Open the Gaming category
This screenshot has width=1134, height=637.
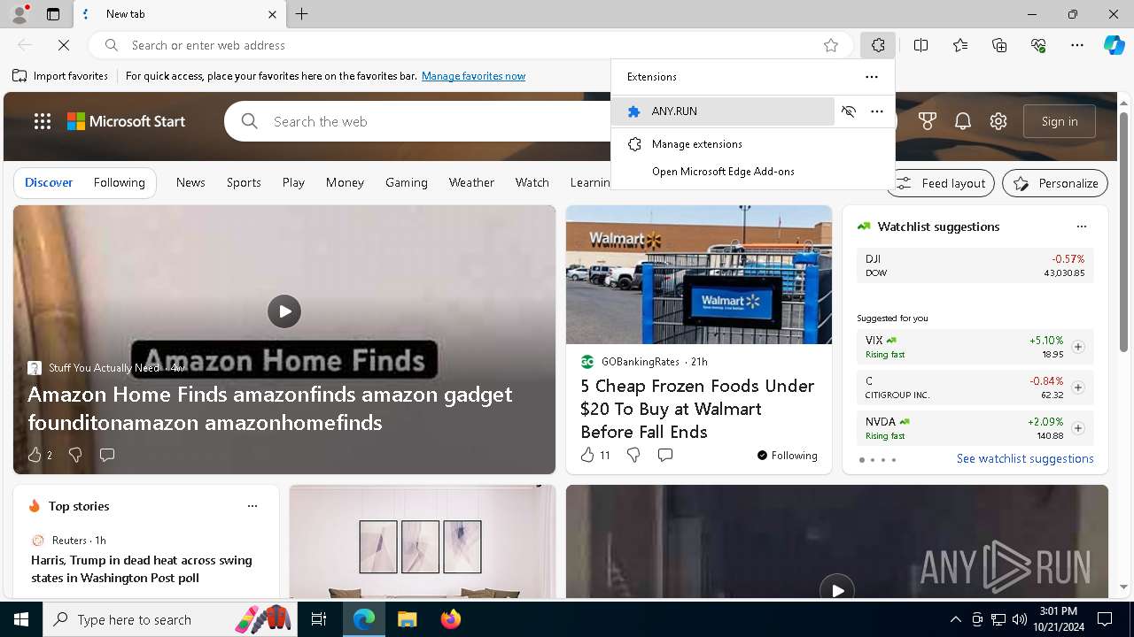coord(407,182)
